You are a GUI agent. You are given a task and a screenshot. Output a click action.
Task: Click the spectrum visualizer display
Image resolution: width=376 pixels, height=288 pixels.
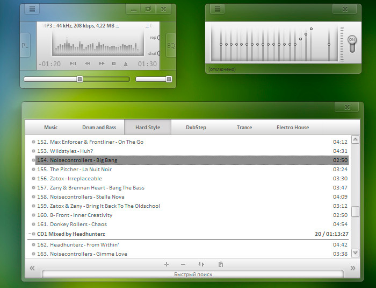coord(98,44)
